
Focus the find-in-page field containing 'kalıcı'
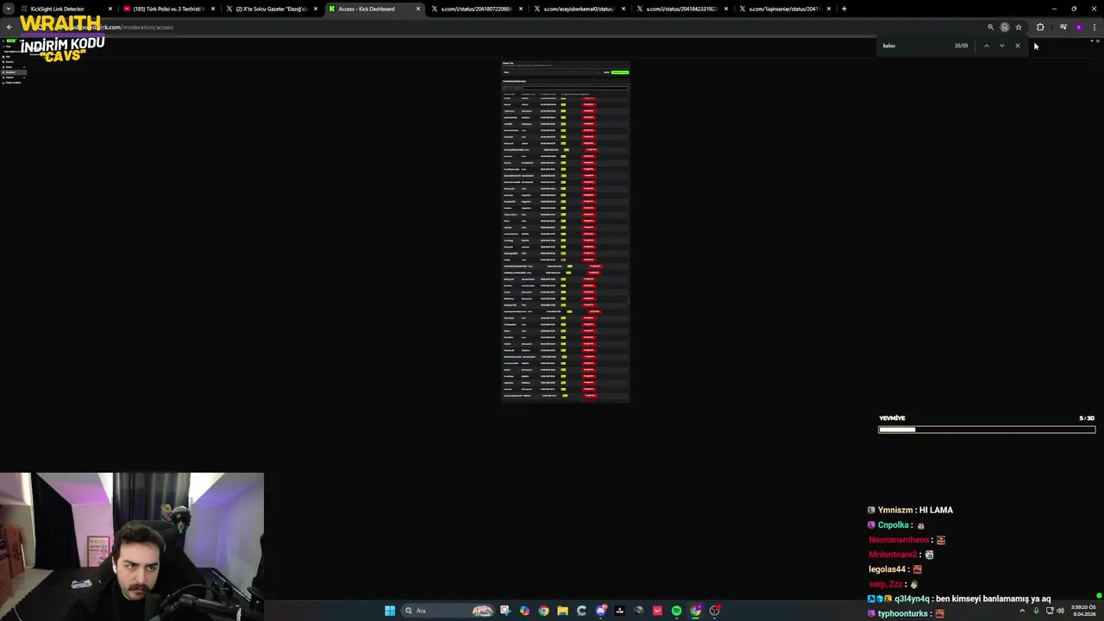click(x=914, y=46)
